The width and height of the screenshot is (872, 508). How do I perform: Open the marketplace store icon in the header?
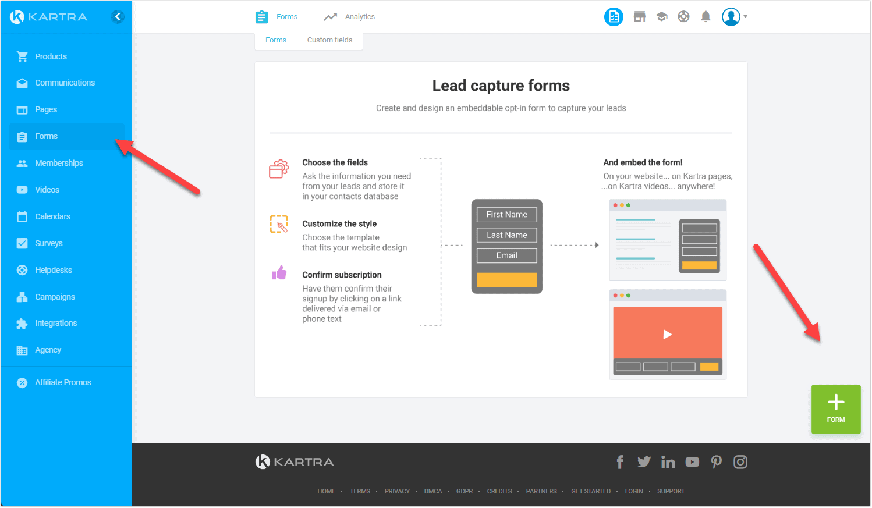point(640,17)
